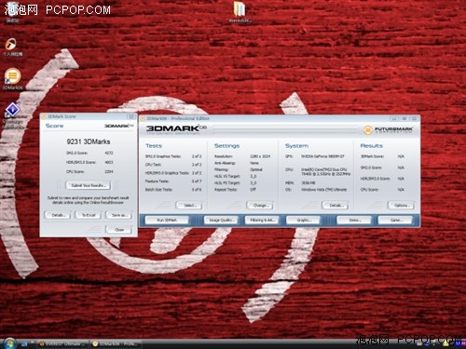Export the score with To Excel
Image resolution: width=466 pixels, height=349 pixels.
[89, 215]
